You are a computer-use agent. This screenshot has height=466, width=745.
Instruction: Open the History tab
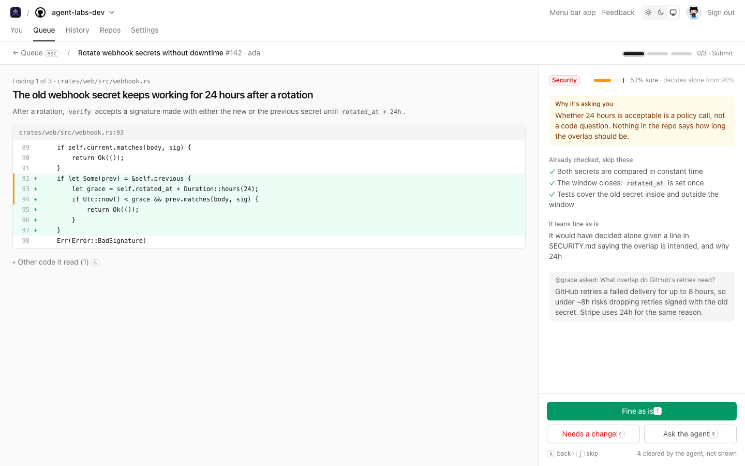click(78, 30)
